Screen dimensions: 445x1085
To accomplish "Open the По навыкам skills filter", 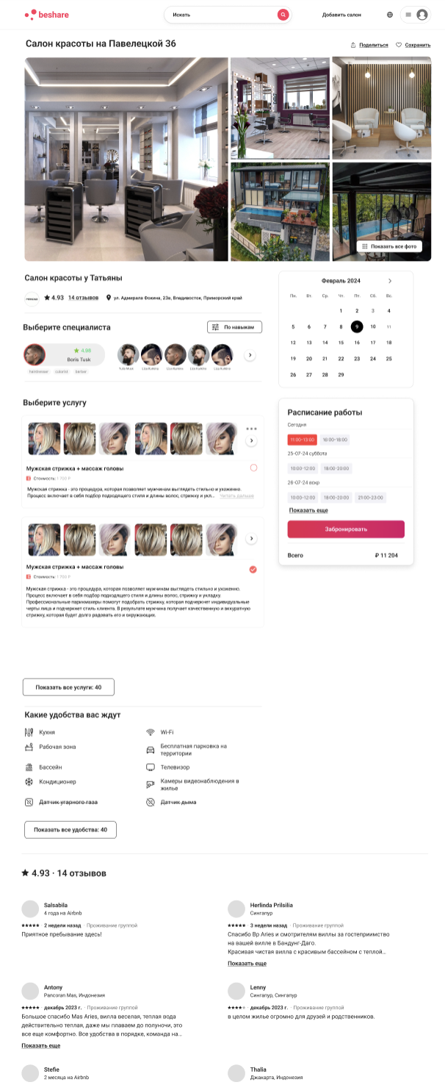I will (234, 327).
